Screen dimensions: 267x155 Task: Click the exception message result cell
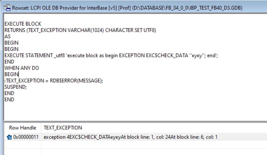pos(131,137)
